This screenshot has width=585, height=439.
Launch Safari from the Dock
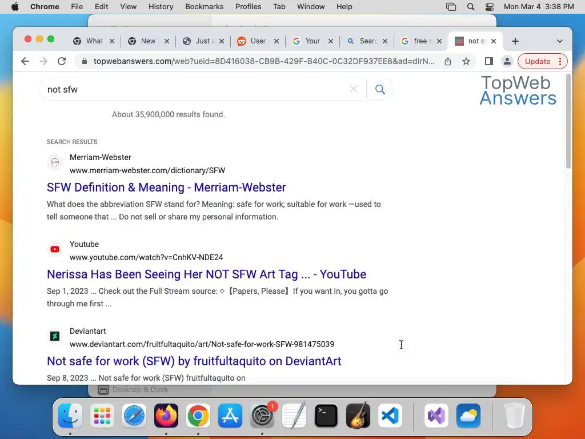click(x=134, y=416)
